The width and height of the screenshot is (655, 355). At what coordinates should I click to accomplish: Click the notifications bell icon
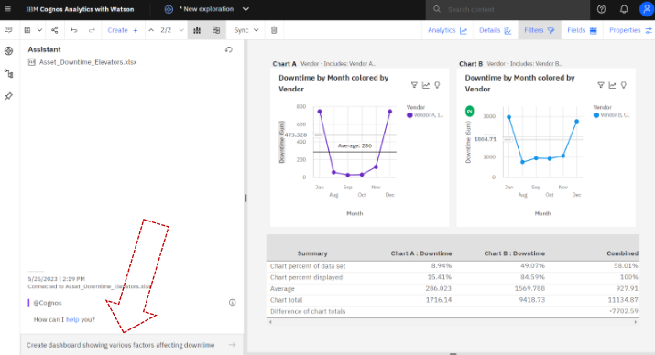click(x=624, y=9)
